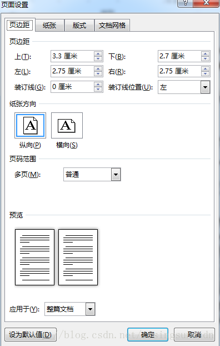This screenshot has height=346, width=220.
Task: Click the second preview page thumbnail
Action: [78, 257]
